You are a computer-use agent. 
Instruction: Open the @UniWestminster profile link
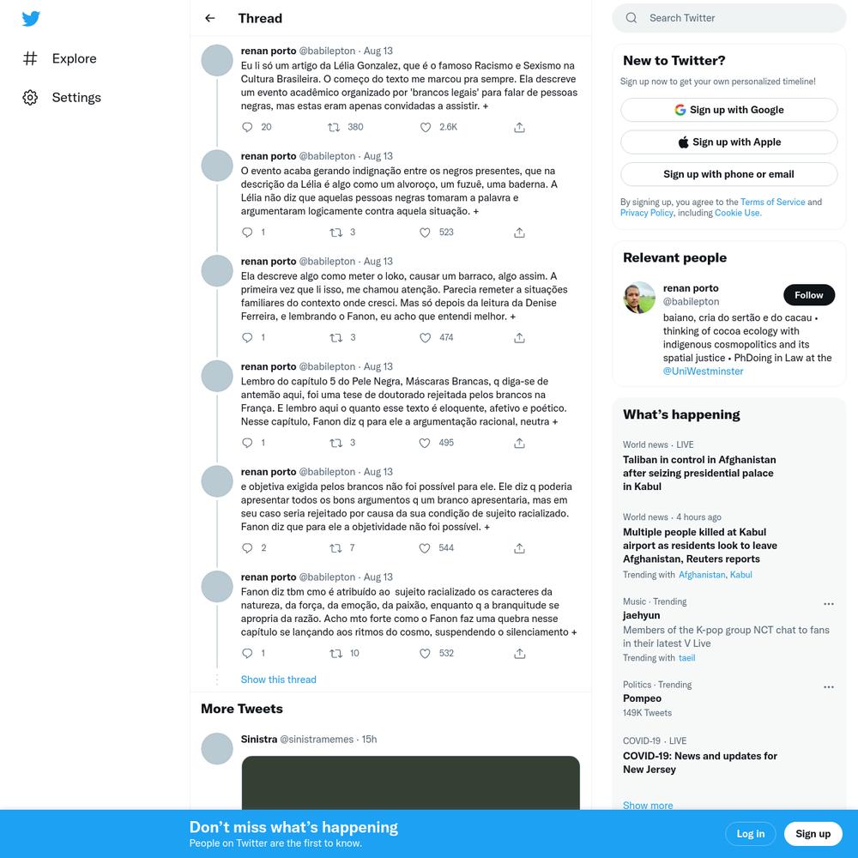(703, 371)
